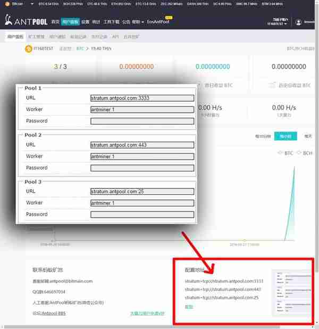The height and width of the screenshot is (329, 319).
Task: Switch to the 矿工管理 sub-tab
Action: (36, 37)
